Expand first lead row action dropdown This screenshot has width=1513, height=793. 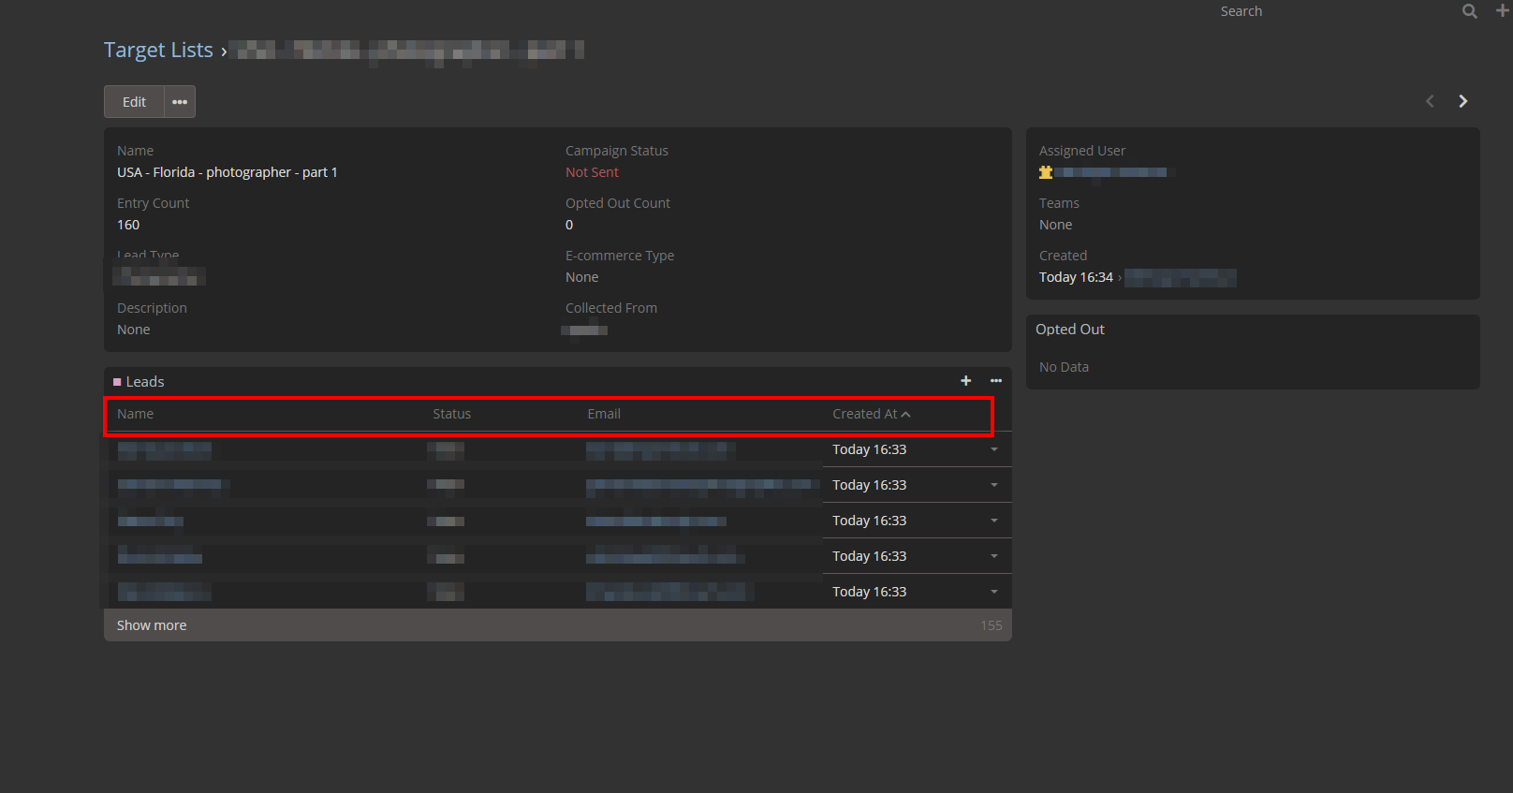993,449
